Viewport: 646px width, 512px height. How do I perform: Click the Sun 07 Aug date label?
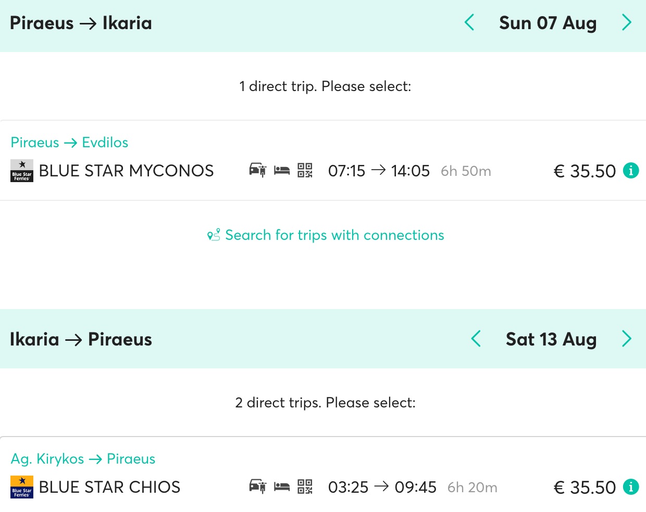tap(548, 23)
